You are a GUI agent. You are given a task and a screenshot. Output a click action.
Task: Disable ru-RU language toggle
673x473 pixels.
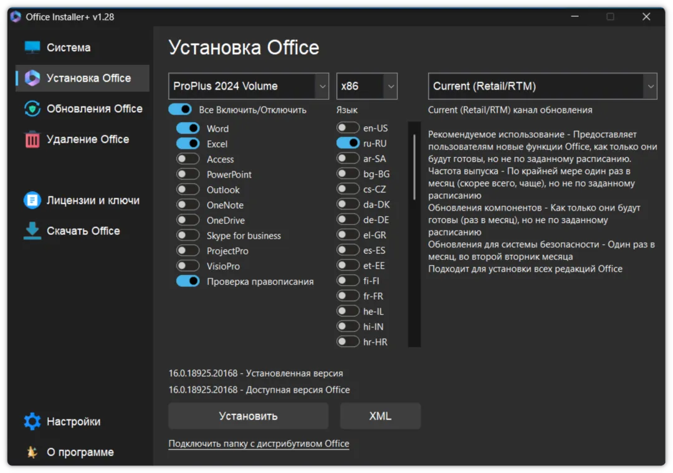coord(348,143)
